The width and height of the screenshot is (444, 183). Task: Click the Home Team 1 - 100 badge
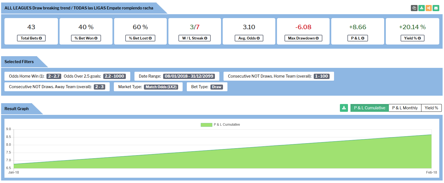[322, 76]
